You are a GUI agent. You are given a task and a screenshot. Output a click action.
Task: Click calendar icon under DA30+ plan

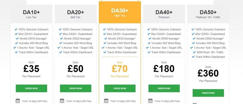pos(106,101)
